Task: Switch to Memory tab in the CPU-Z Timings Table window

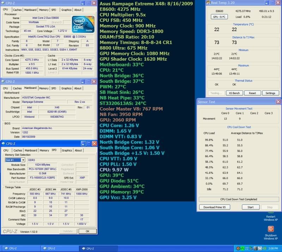Action: pyautogui.click(x=44, y=150)
